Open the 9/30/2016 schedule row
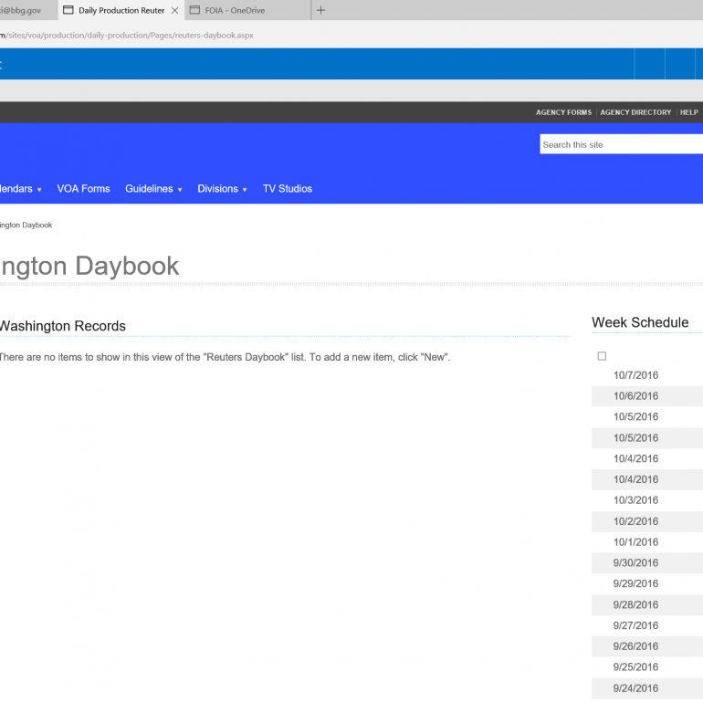This screenshot has height=703, width=703. point(635,563)
